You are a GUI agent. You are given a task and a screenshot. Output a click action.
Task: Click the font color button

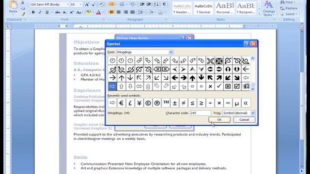98,12
